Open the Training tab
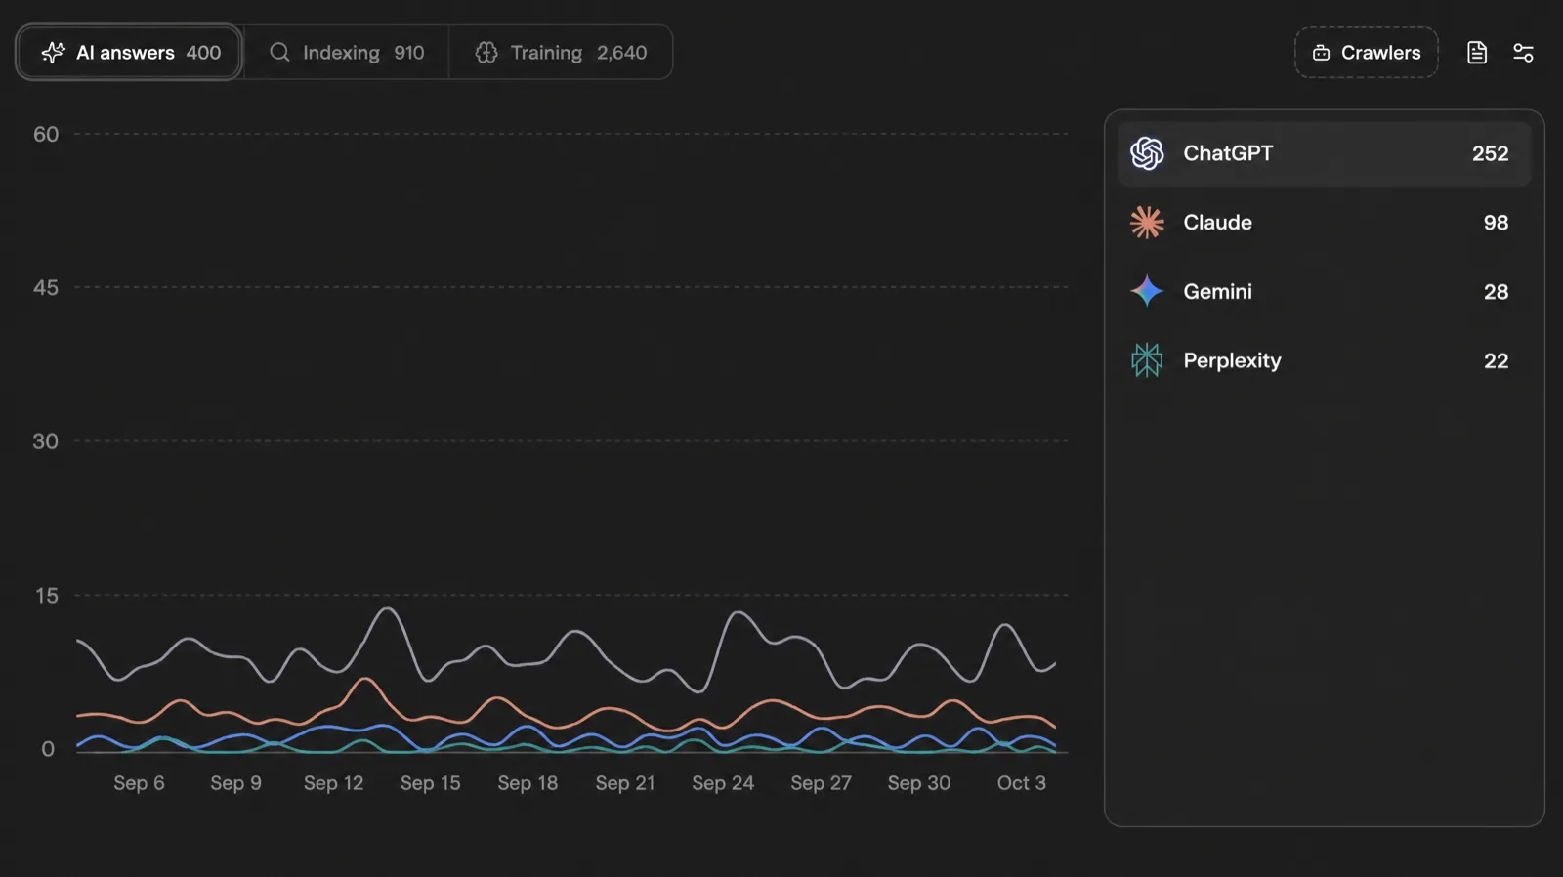The width and height of the screenshot is (1563, 877). pyautogui.click(x=561, y=53)
